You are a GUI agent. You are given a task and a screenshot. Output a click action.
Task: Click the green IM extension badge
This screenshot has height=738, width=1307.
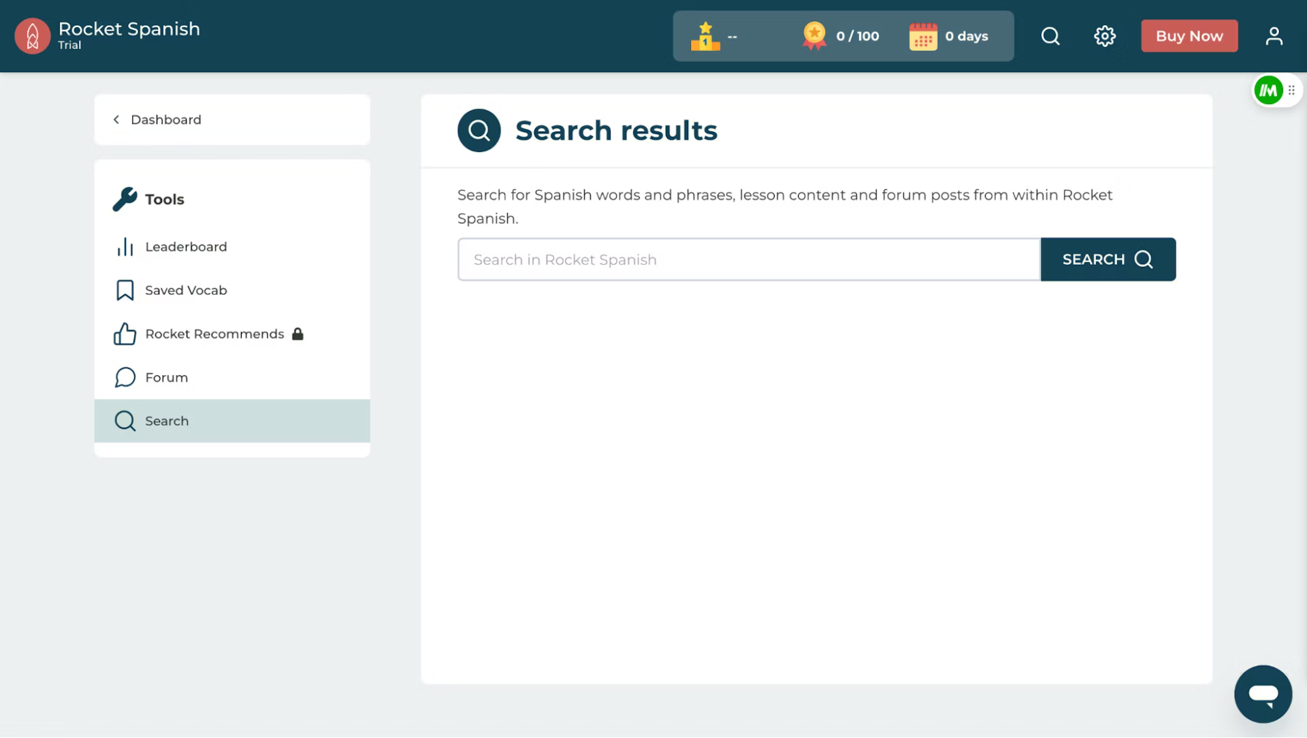[1269, 90]
